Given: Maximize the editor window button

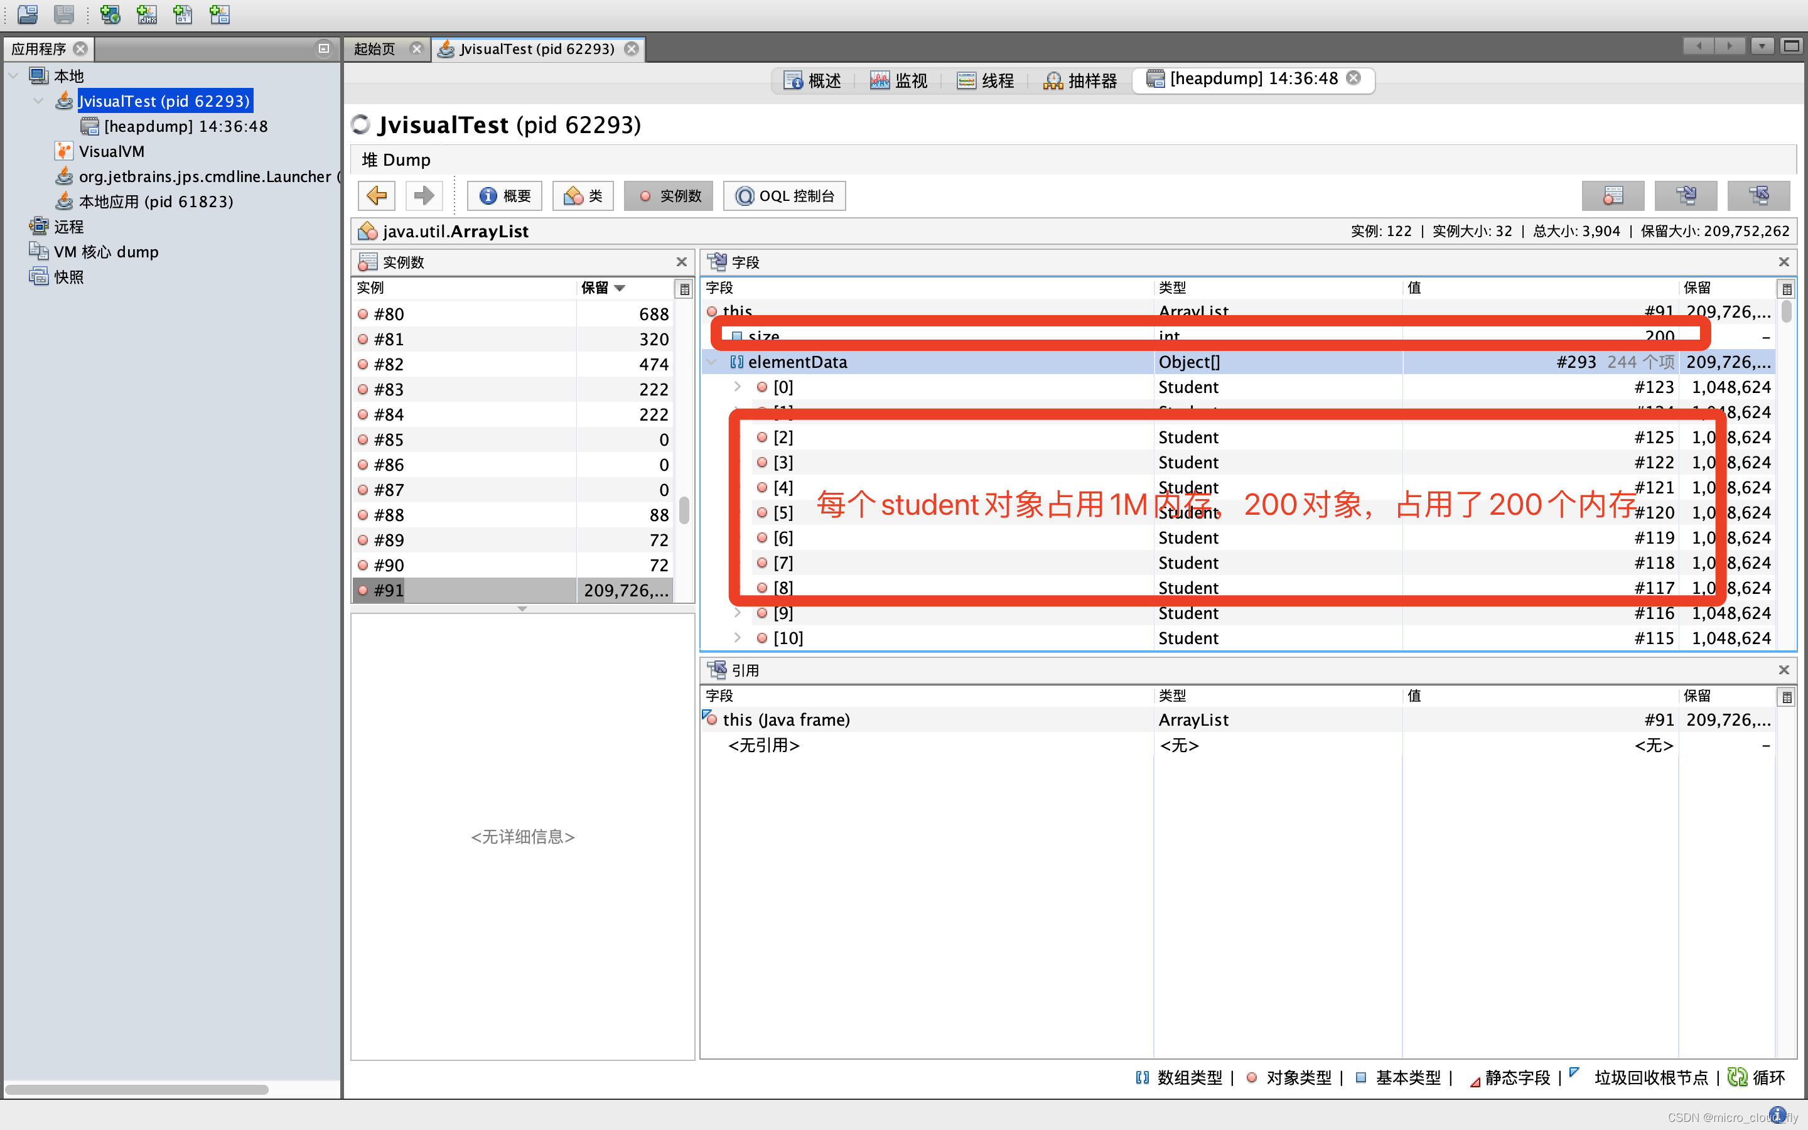Looking at the screenshot, I should [1792, 46].
